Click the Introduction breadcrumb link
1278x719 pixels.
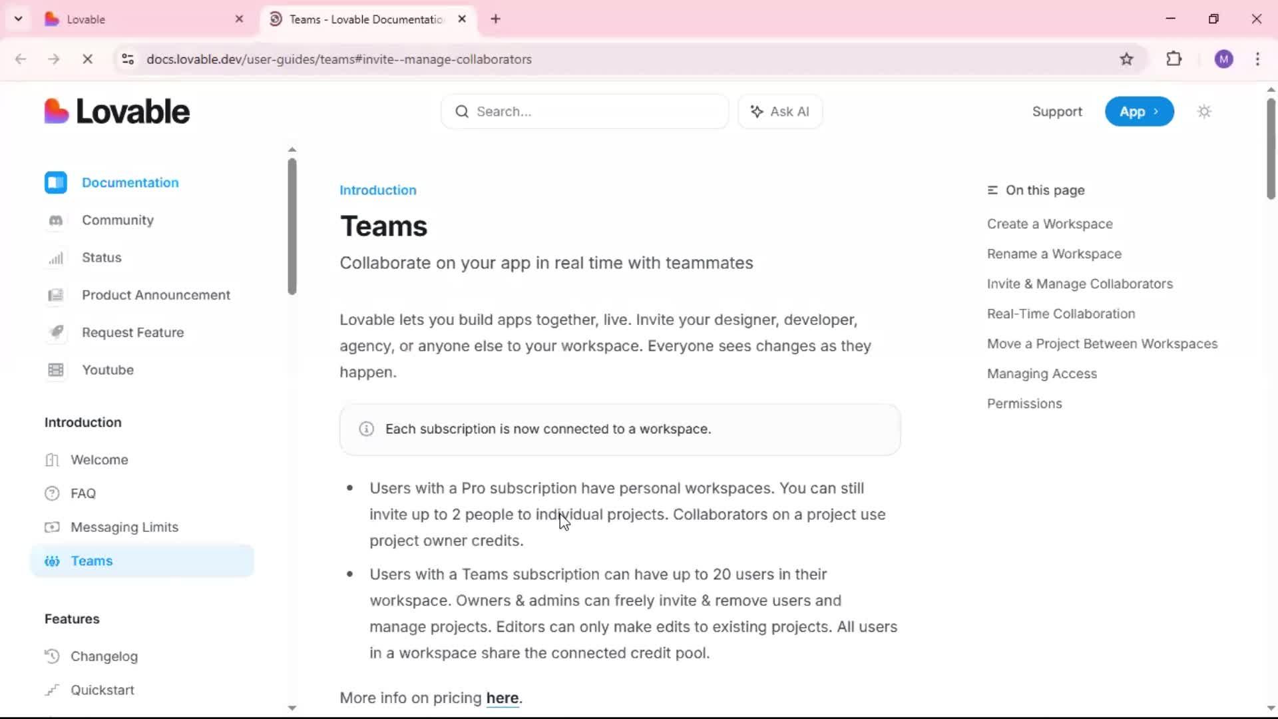[378, 190]
